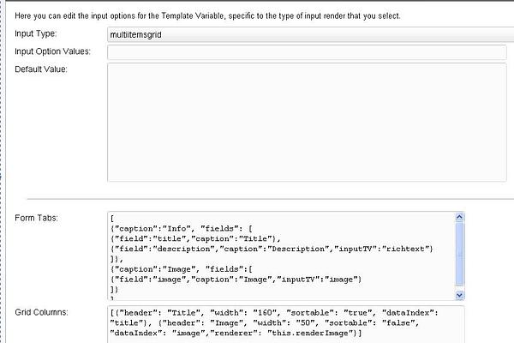Click the Grid Columns label
The image size is (514, 343).
coord(41,312)
